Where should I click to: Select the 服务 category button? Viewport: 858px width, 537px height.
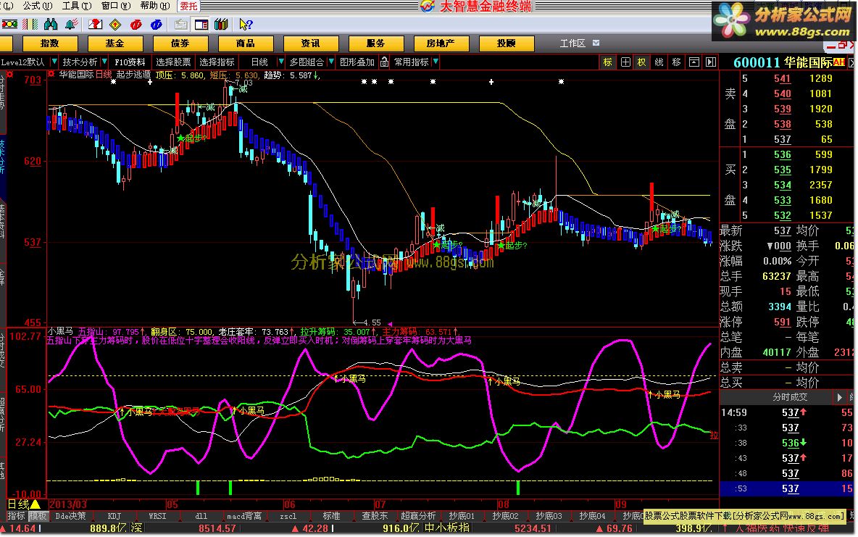tap(376, 43)
